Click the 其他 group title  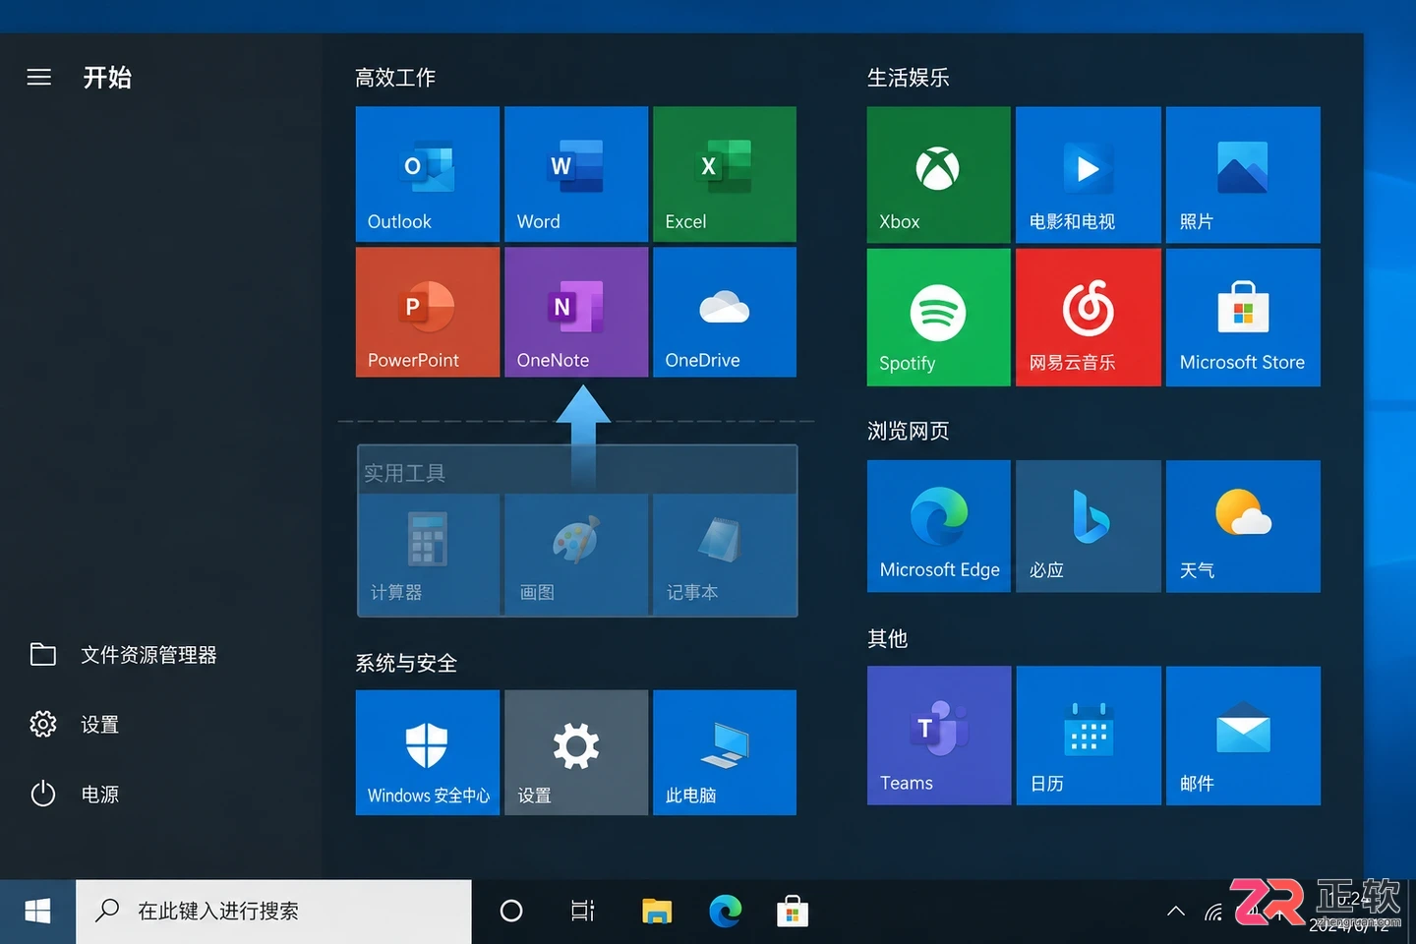point(887,639)
